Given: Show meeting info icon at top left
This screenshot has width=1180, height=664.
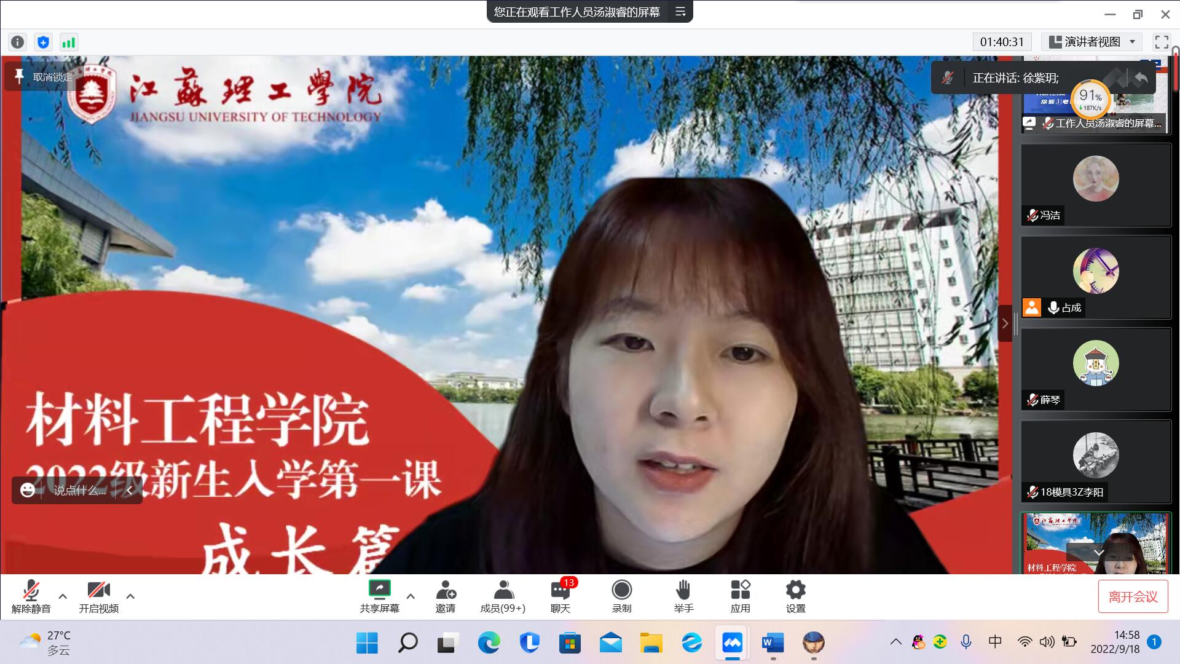Looking at the screenshot, I should 18,42.
